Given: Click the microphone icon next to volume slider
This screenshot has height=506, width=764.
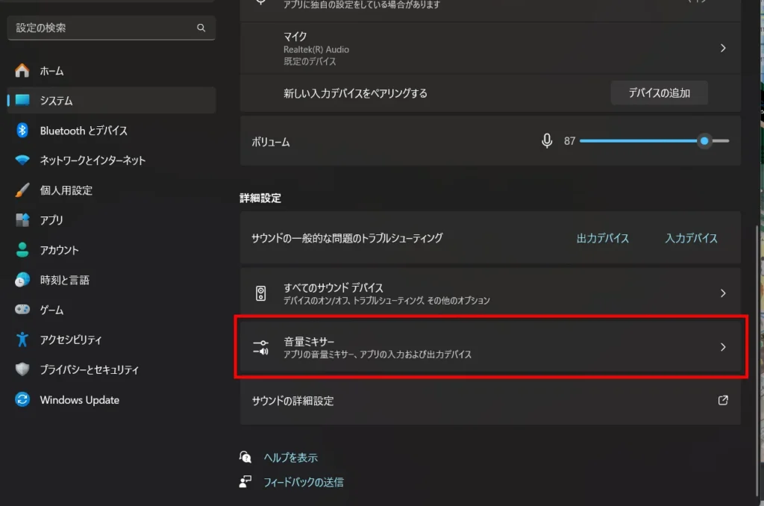Looking at the screenshot, I should 547,141.
